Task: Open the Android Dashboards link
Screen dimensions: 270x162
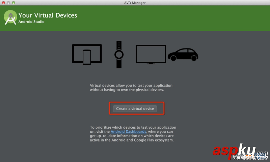Action: coord(129,132)
